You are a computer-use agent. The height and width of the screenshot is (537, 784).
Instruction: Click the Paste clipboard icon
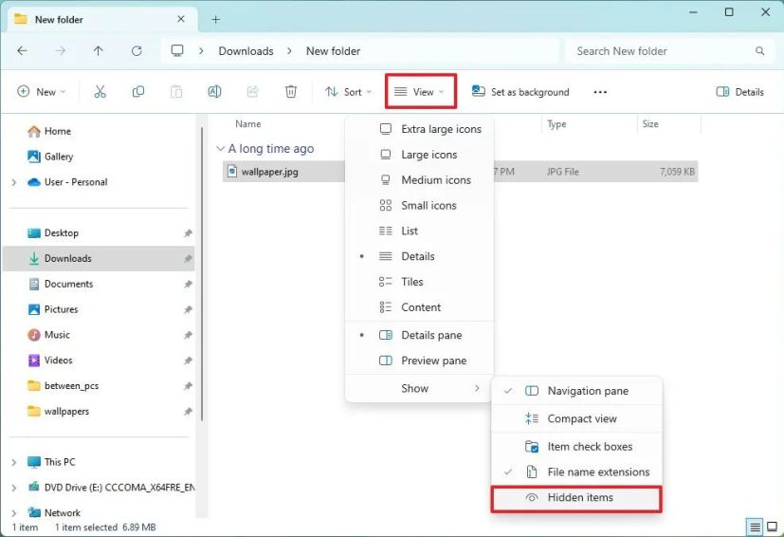pos(176,92)
